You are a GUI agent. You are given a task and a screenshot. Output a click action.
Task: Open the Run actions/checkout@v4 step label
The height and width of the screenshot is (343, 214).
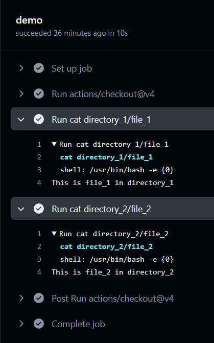click(x=103, y=94)
